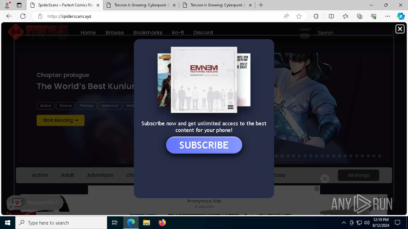
Task: Switch to third Tension Is Growing tab
Action: [217, 5]
